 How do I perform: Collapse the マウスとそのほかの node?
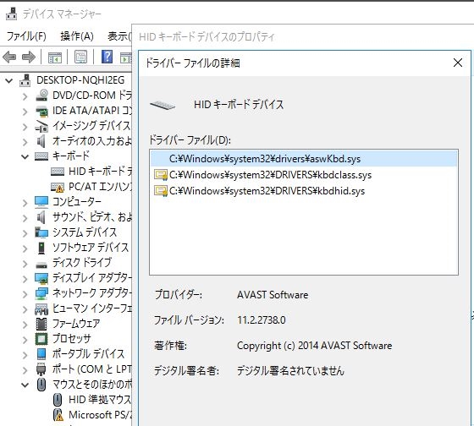coord(25,385)
